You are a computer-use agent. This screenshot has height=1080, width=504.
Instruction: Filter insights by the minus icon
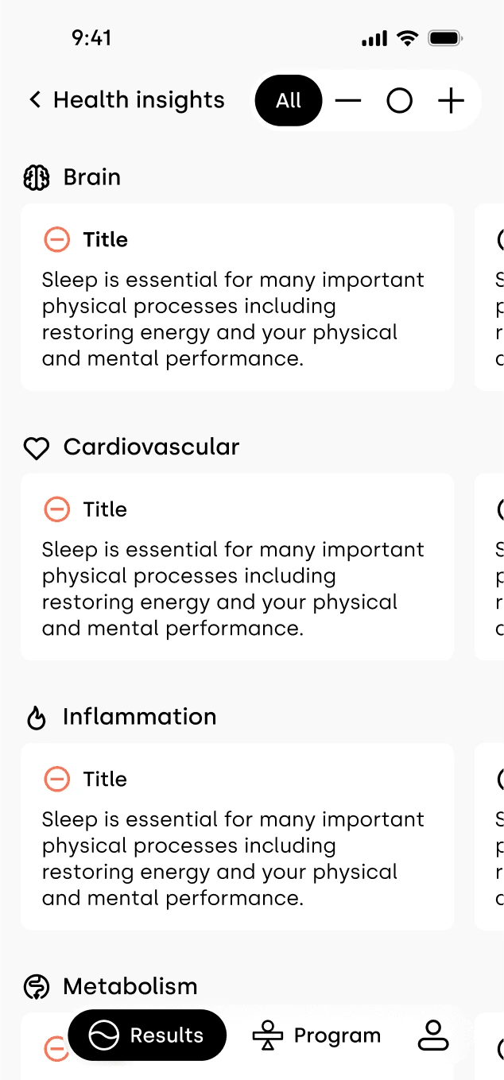pos(348,101)
